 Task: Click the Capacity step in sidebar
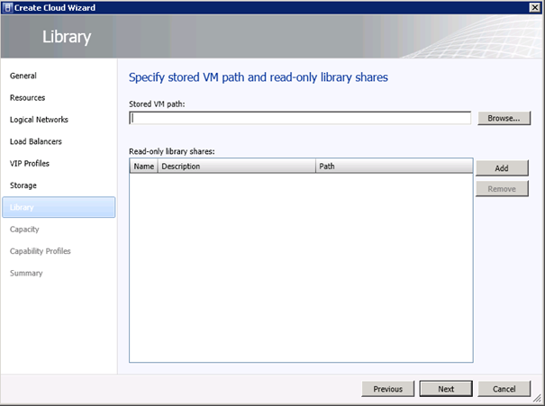pyautogui.click(x=24, y=230)
